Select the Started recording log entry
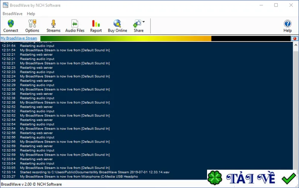Image resolution: width=299 pixels, height=188 pixels. click(86, 172)
